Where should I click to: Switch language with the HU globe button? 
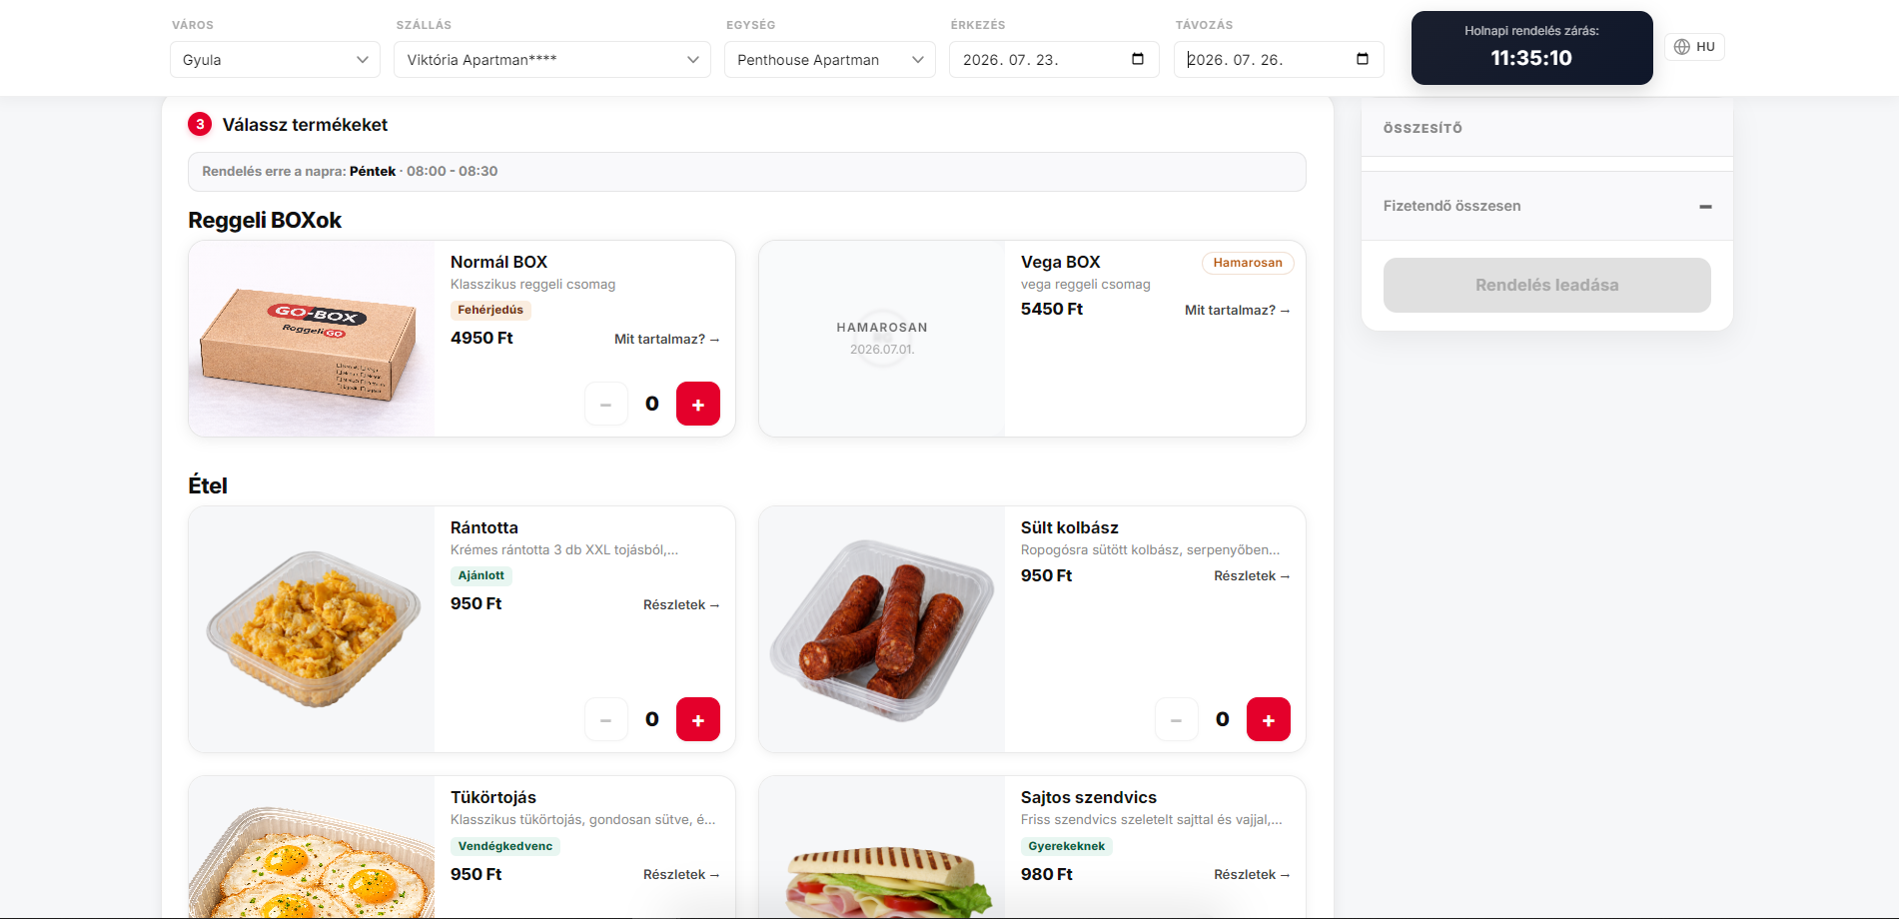1694,47
